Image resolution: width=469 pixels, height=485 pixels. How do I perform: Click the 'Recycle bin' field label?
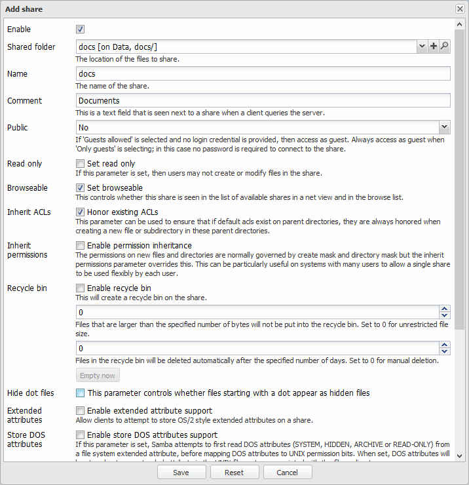click(27, 288)
